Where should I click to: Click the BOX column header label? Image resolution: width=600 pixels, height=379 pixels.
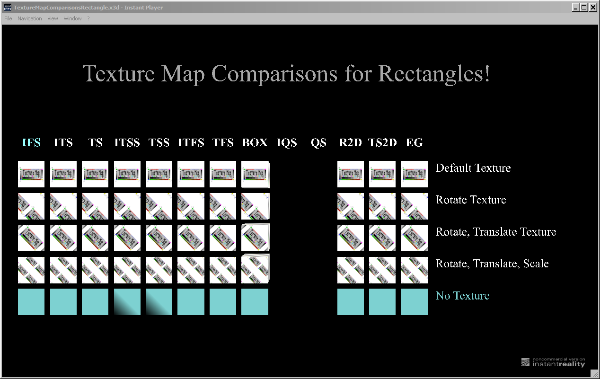click(255, 142)
